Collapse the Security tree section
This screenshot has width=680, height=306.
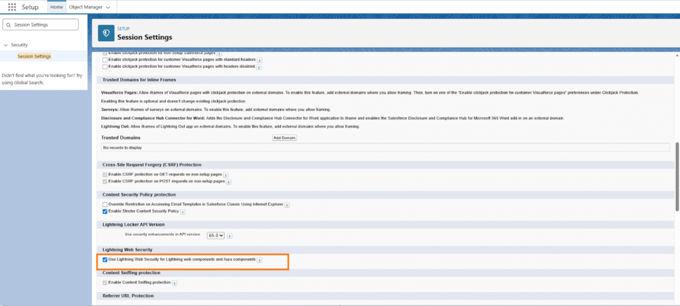[x=5, y=44]
